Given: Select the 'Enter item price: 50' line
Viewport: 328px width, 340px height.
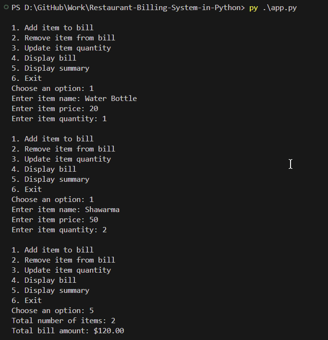Looking at the screenshot, I should 55,220.
